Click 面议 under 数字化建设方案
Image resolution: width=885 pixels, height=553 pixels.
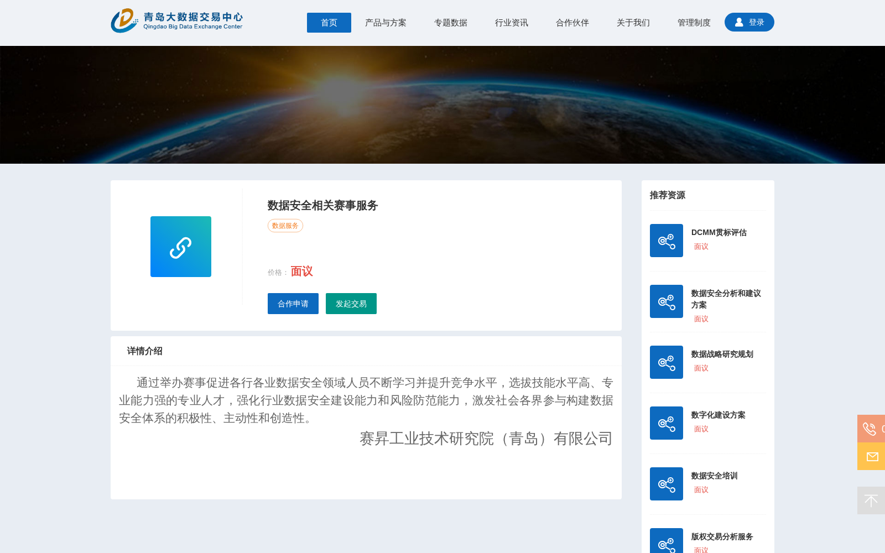[701, 429]
